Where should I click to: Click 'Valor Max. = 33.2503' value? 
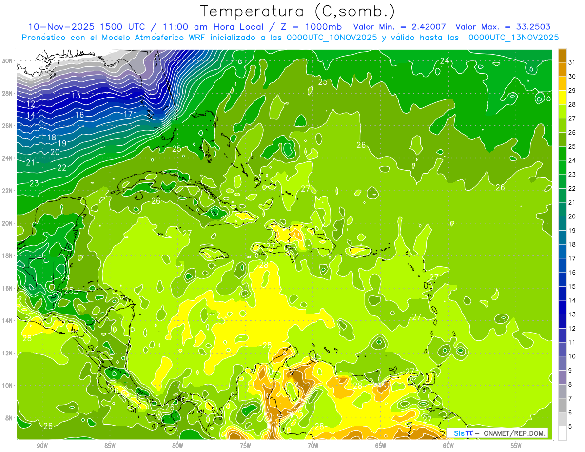click(x=503, y=27)
